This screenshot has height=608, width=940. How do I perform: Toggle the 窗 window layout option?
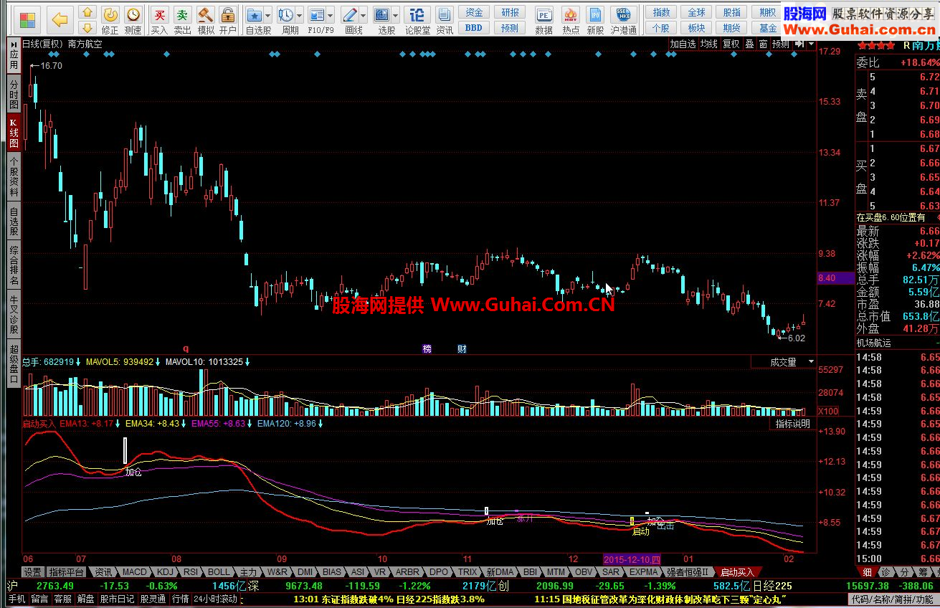tap(763, 44)
